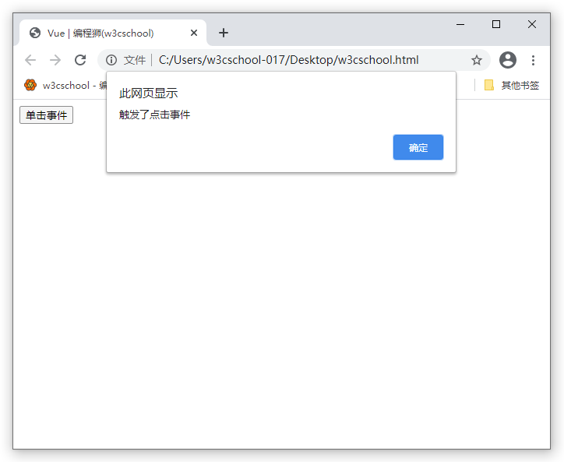
Task: Open Chrome's three-dot menu
Action: point(533,60)
